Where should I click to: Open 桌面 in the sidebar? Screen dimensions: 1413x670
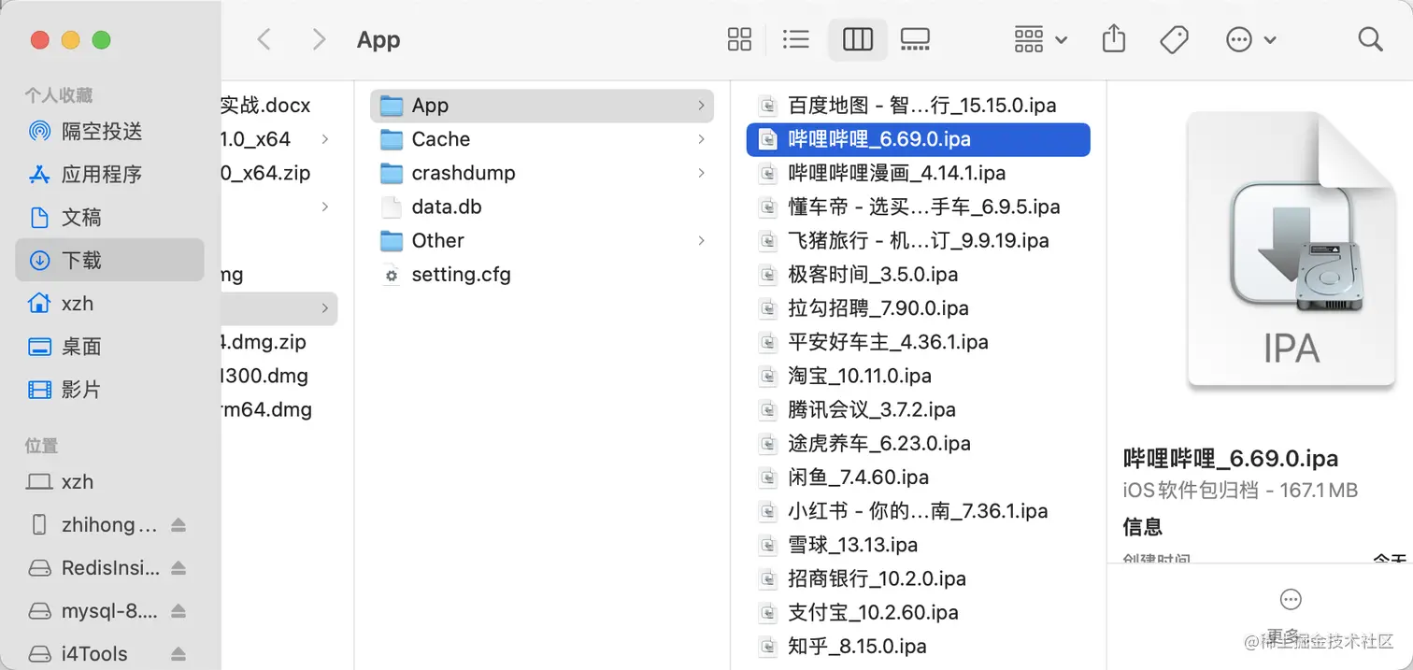pos(109,347)
